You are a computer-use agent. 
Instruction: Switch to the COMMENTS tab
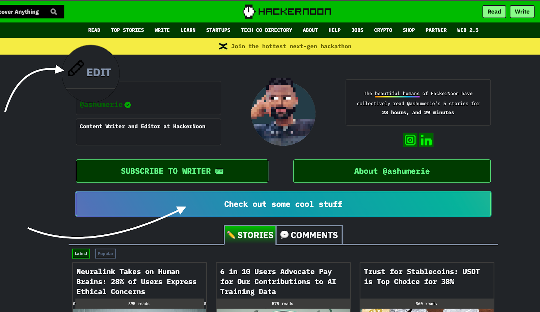click(x=309, y=235)
